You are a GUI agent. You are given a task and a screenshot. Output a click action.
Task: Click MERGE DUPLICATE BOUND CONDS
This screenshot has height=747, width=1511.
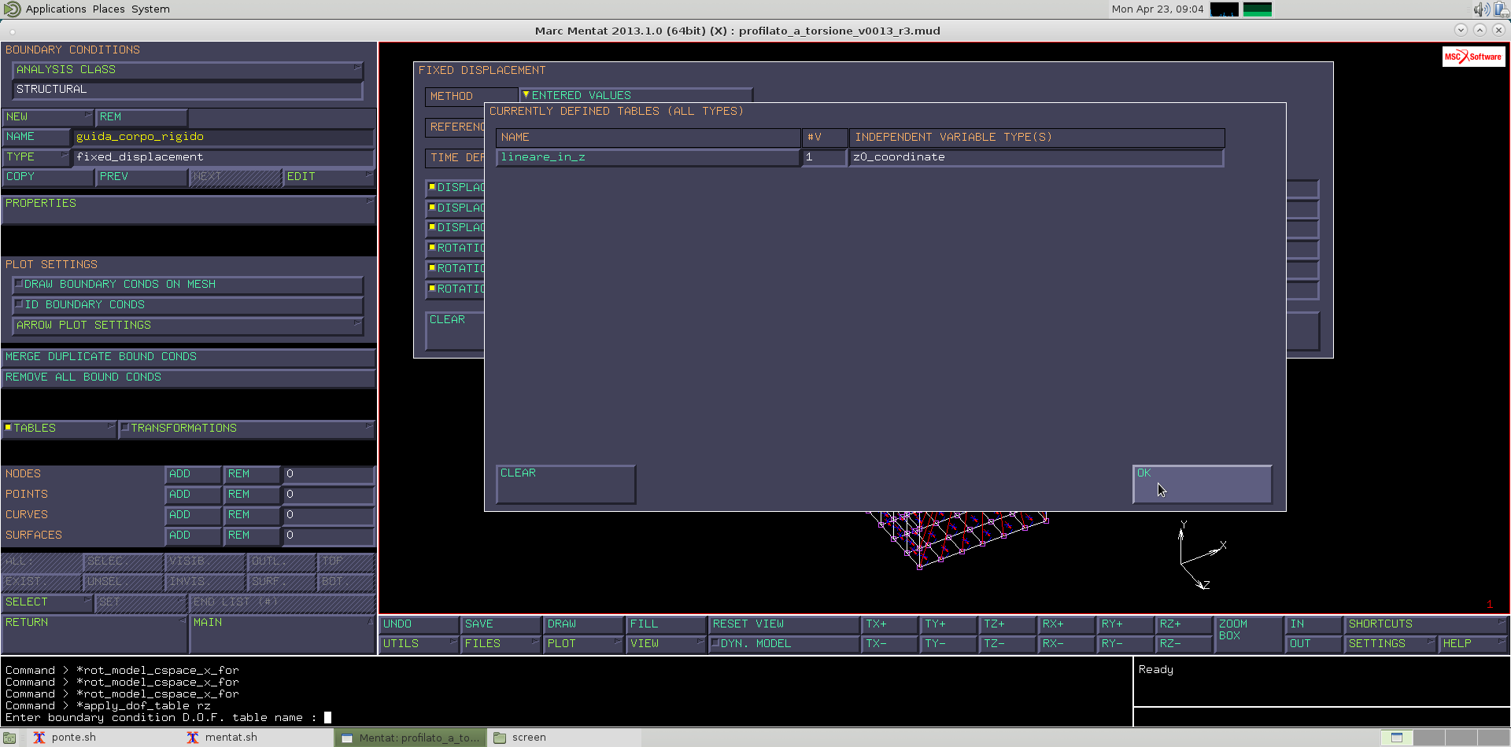[188, 357]
